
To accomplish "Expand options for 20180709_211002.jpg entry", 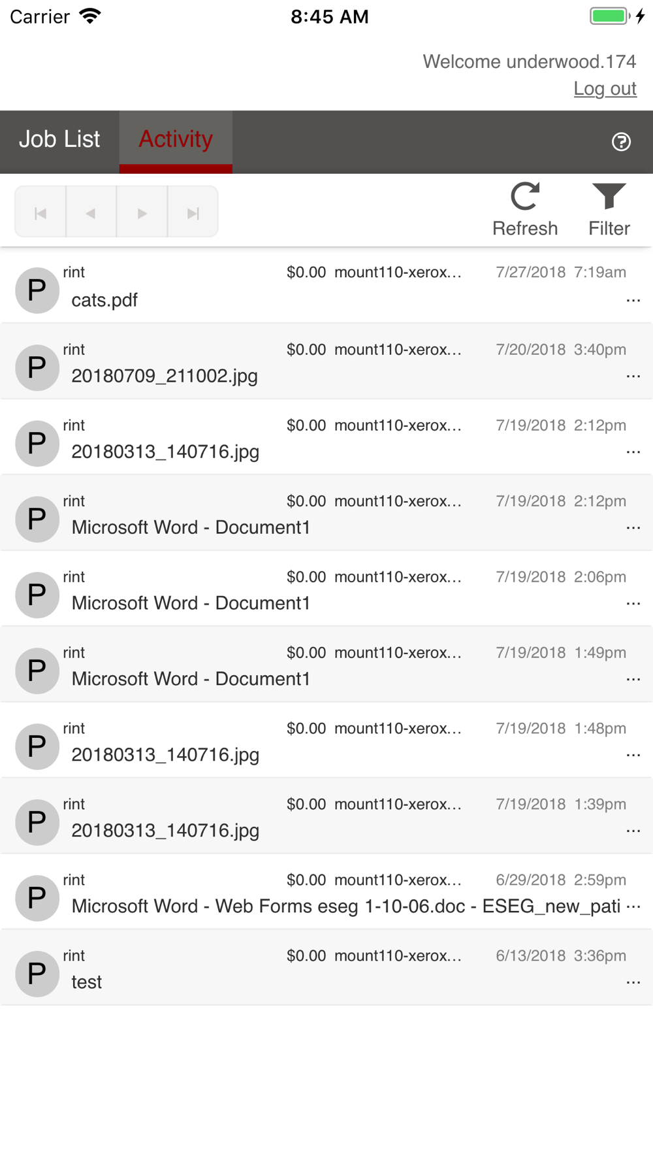I will click(633, 376).
